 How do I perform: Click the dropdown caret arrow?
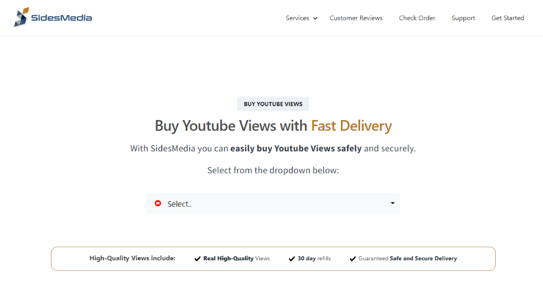point(392,203)
